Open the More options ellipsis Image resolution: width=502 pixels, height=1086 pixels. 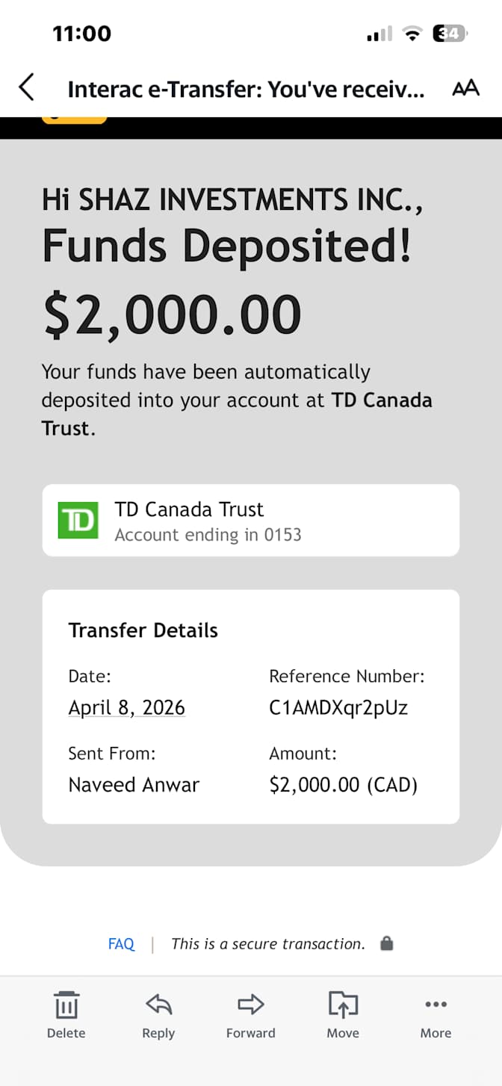pos(436,1005)
